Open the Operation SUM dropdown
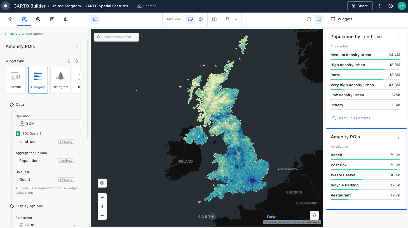This screenshot has height=228, width=408. 48,124
